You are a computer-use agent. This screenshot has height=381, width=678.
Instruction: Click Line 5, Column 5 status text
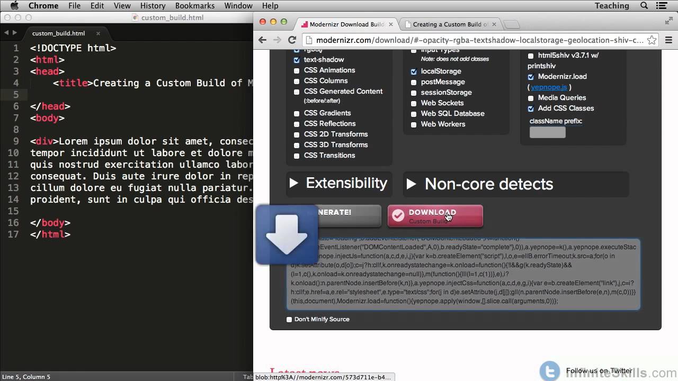pos(26,377)
